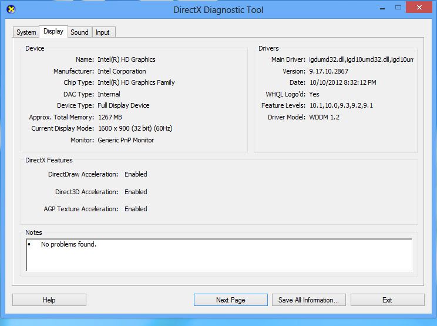Maximize the DirectX Diagnostic Tool window
This screenshot has height=326, width=437.
(398, 8)
